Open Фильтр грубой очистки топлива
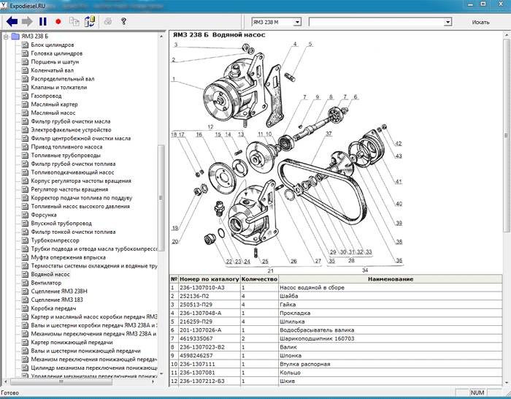 [73, 164]
